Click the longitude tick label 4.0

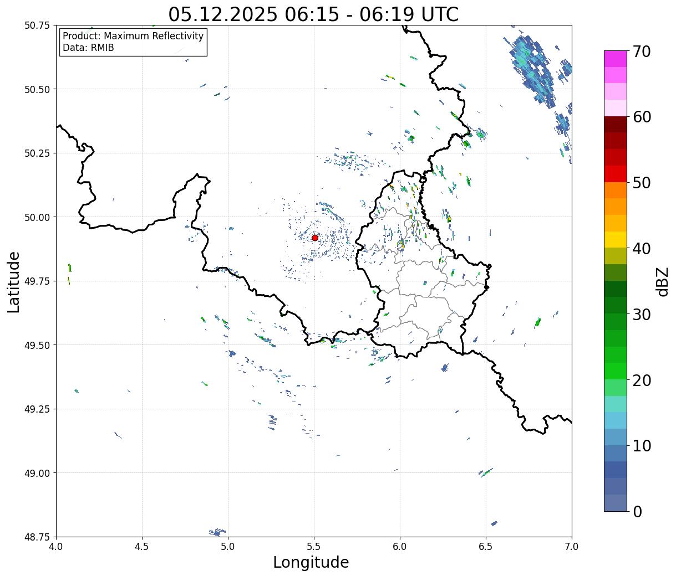56,546
